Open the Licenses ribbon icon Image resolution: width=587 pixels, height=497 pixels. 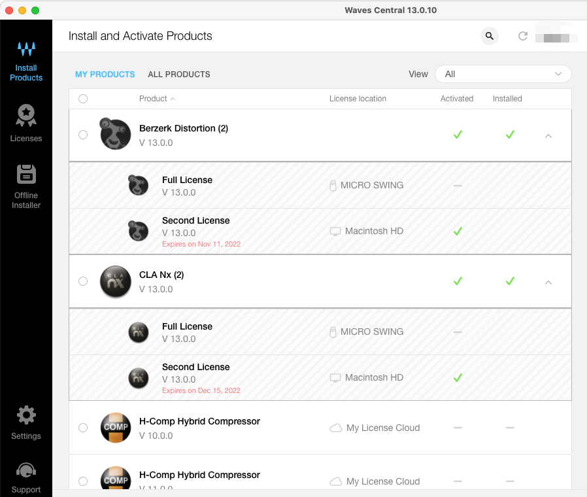(26, 115)
